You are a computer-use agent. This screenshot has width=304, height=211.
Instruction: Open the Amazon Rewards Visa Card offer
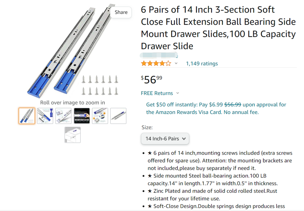(x=216, y=108)
